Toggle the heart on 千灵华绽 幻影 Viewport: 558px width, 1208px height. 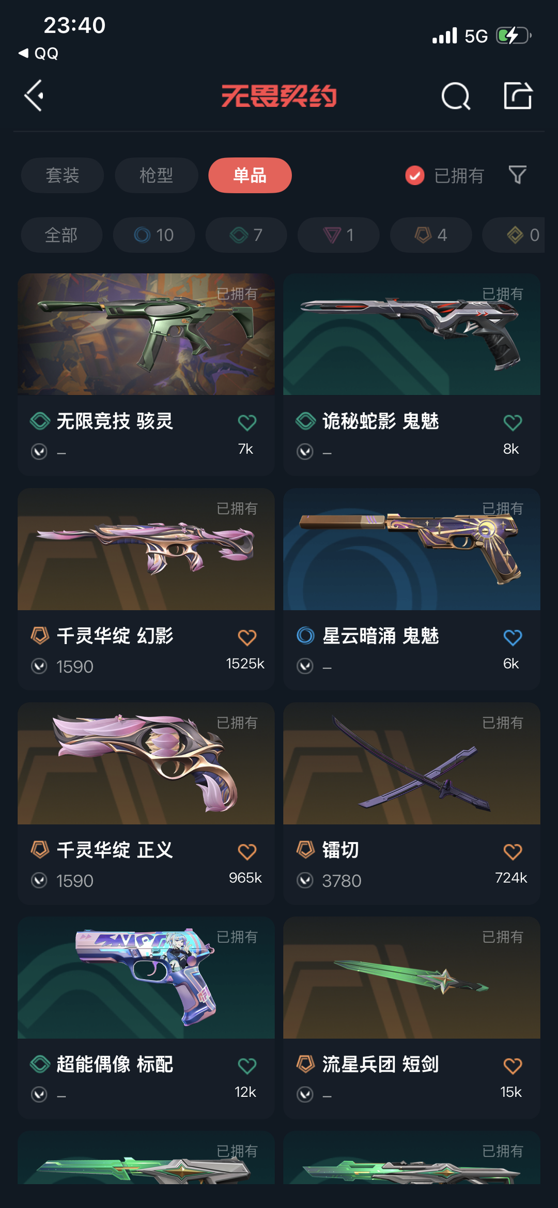(x=247, y=637)
